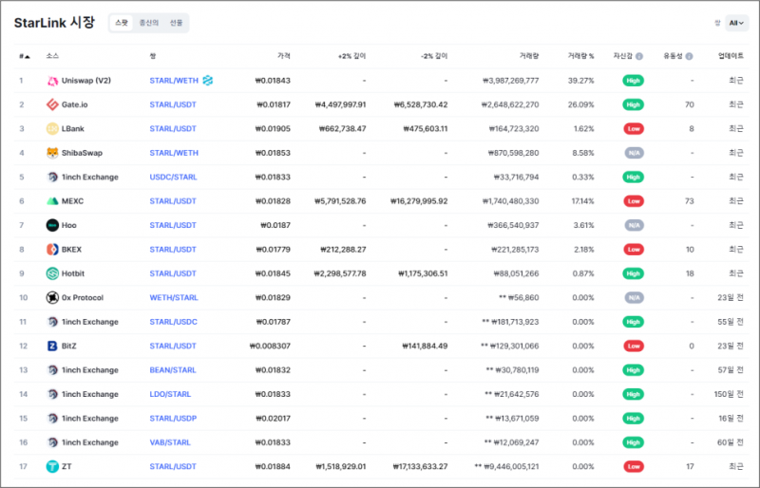Click ₩0.02017 price value
760x488 pixels.
coord(273,418)
